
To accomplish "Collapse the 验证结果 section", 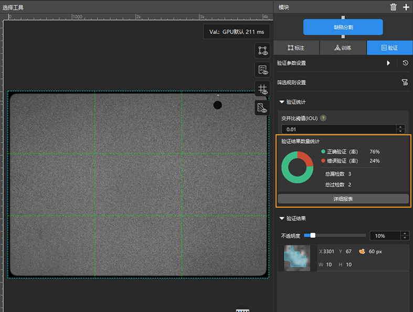I will click(282, 218).
